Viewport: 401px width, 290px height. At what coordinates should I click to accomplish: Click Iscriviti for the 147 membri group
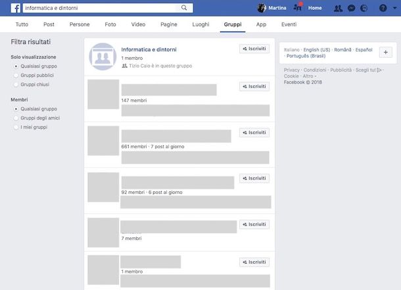coord(254,86)
